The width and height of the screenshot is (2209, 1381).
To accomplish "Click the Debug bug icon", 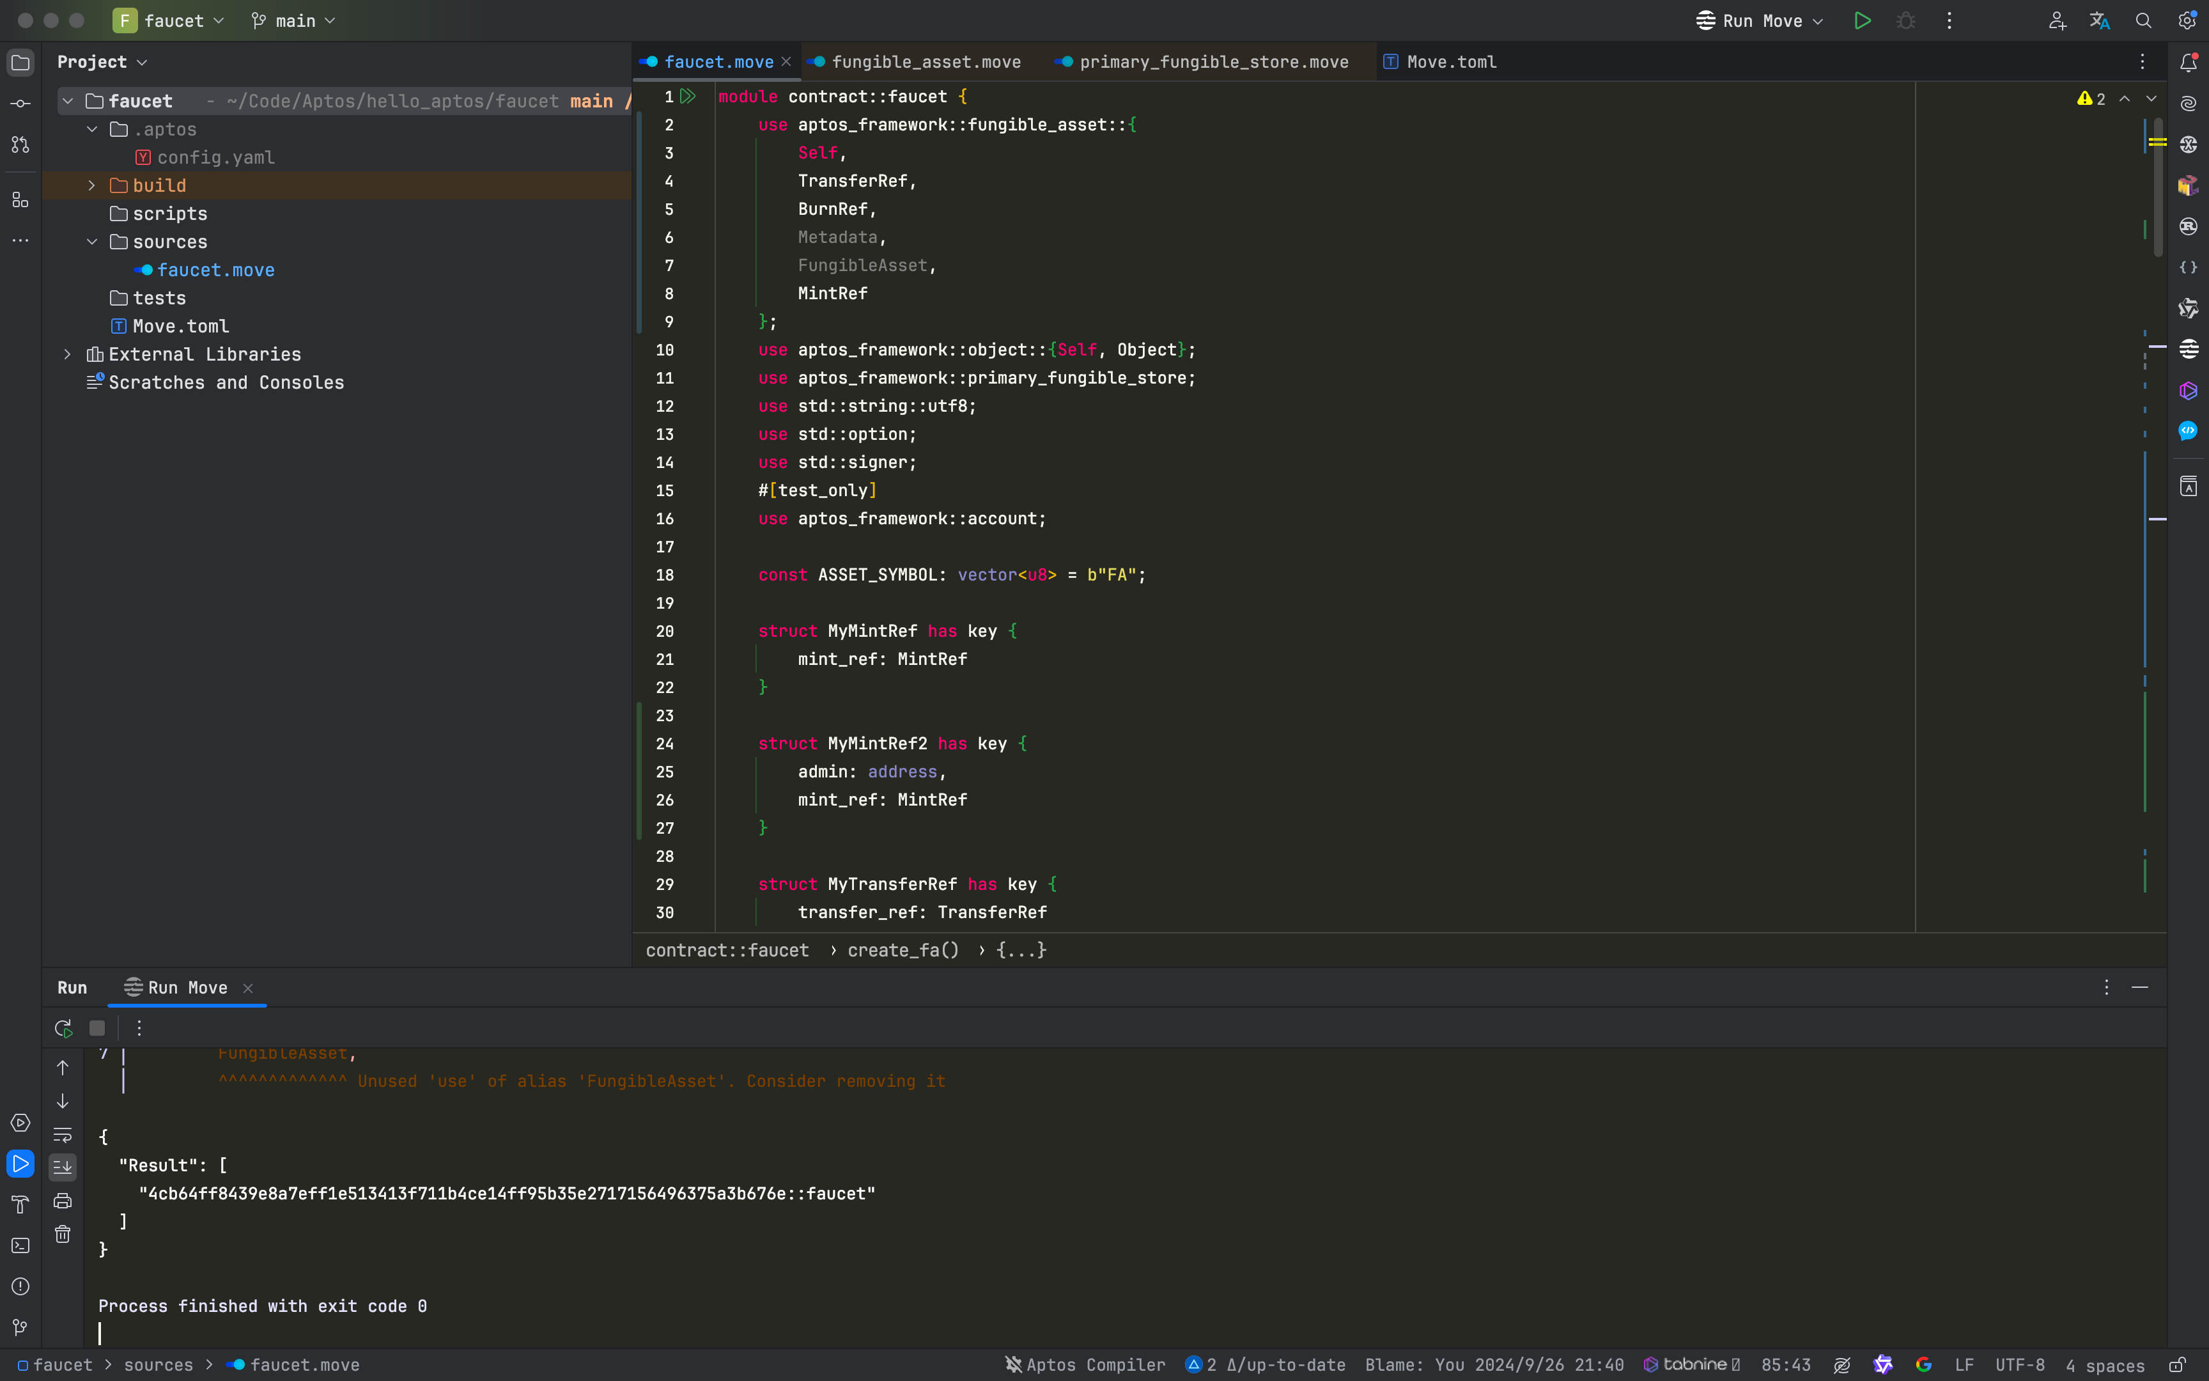I will 1906,20.
